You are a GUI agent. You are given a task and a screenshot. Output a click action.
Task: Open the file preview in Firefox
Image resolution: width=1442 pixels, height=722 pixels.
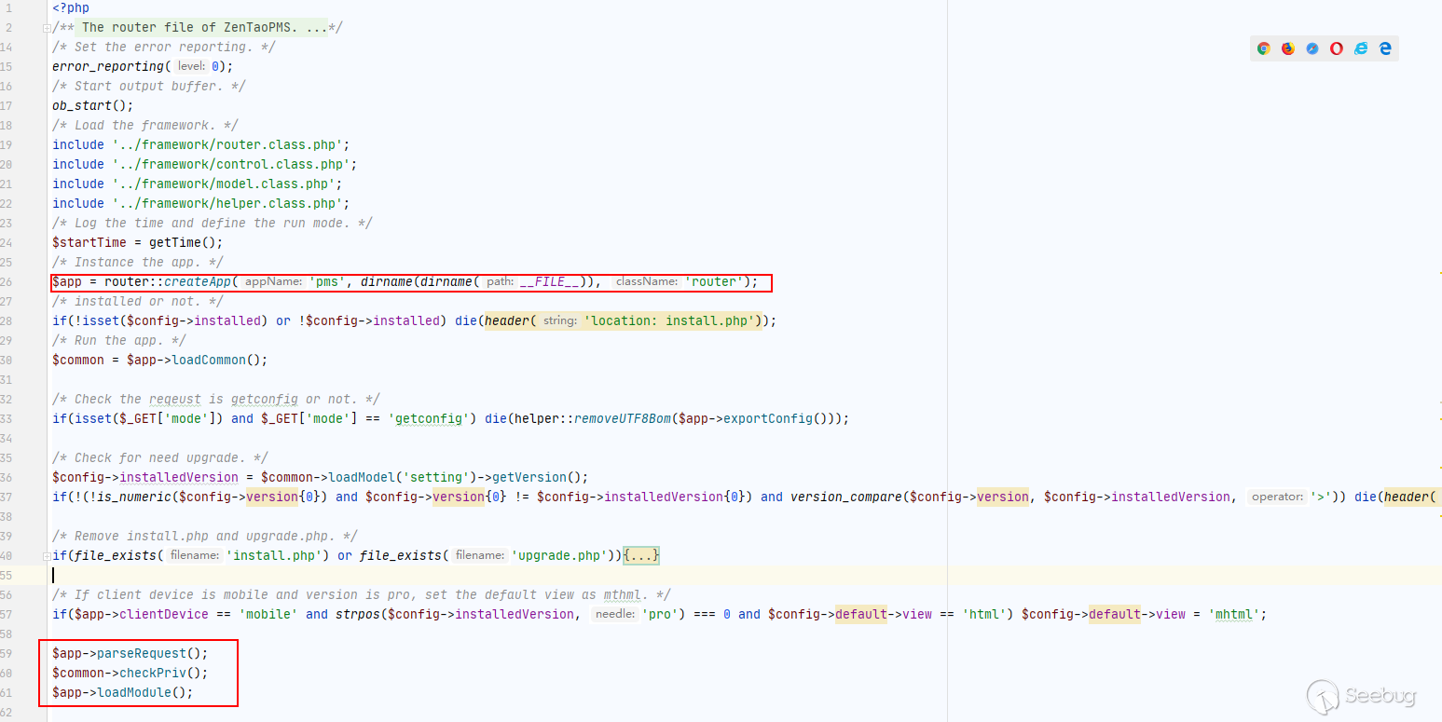(x=1288, y=48)
